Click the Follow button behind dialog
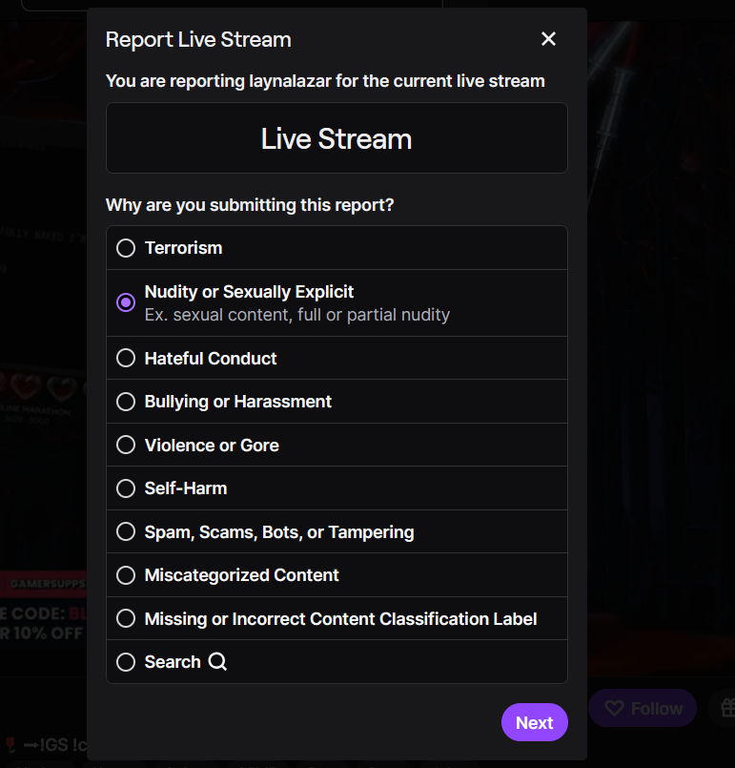Screen dimensions: 735x768 click(643, 708)
